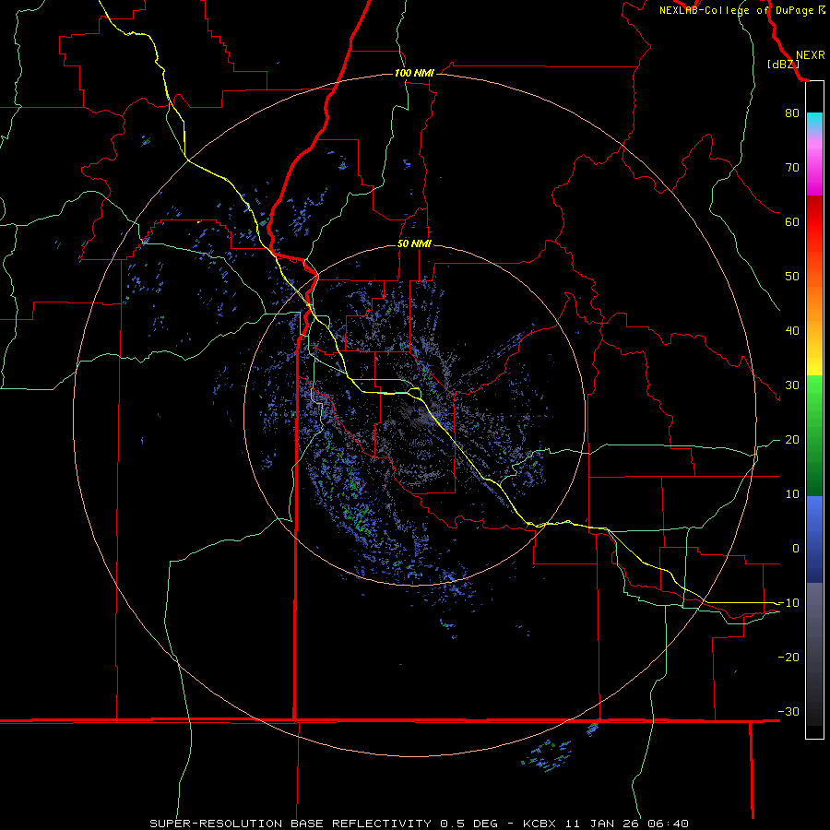Click the 50 NMI range ring label
830x830 pixels.
(x=414, y=244)
